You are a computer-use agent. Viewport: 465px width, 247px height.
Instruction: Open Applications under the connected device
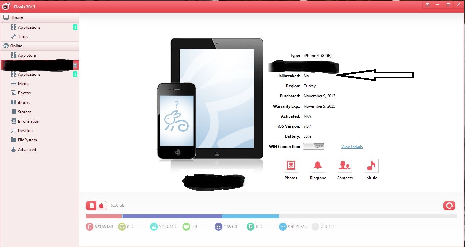(39, 74)
